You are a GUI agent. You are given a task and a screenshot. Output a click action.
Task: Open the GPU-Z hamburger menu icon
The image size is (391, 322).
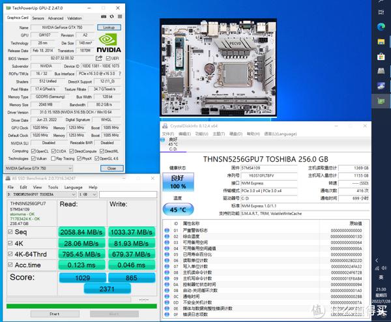click(120, 16)
